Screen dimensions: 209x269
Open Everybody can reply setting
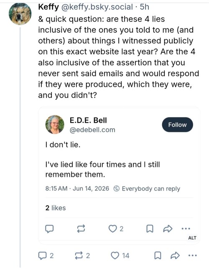pos(147,189)
